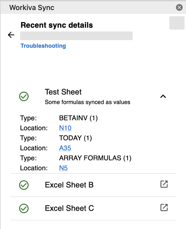Open Excel Sheet B in external view
Screen dimensions: 186x229
(164, 184)
